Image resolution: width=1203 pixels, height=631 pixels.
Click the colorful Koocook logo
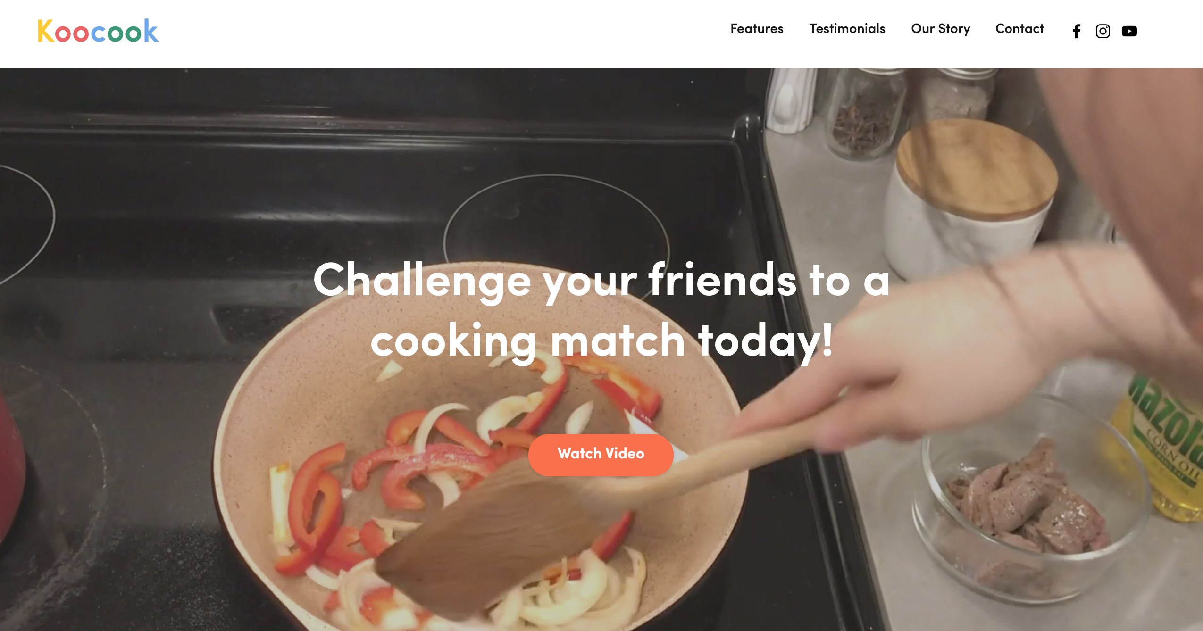pyautogui.click(x=98, y=31)
